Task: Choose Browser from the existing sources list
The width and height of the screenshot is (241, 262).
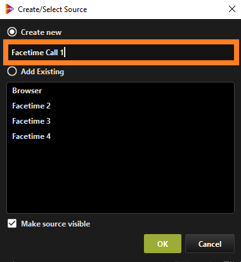Action: [x=27, y=91]
